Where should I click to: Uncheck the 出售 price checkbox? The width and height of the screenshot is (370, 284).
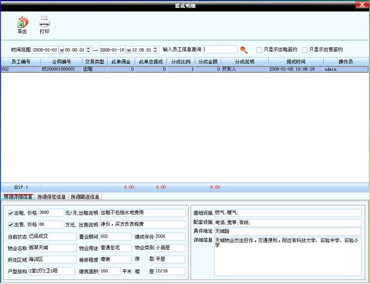pyautogui.click(x=11, y=224)
